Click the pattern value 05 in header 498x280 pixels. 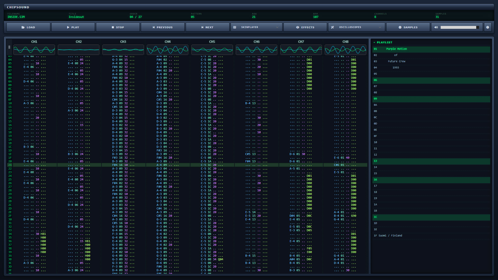pyautogui.click(x=193, y=17)
